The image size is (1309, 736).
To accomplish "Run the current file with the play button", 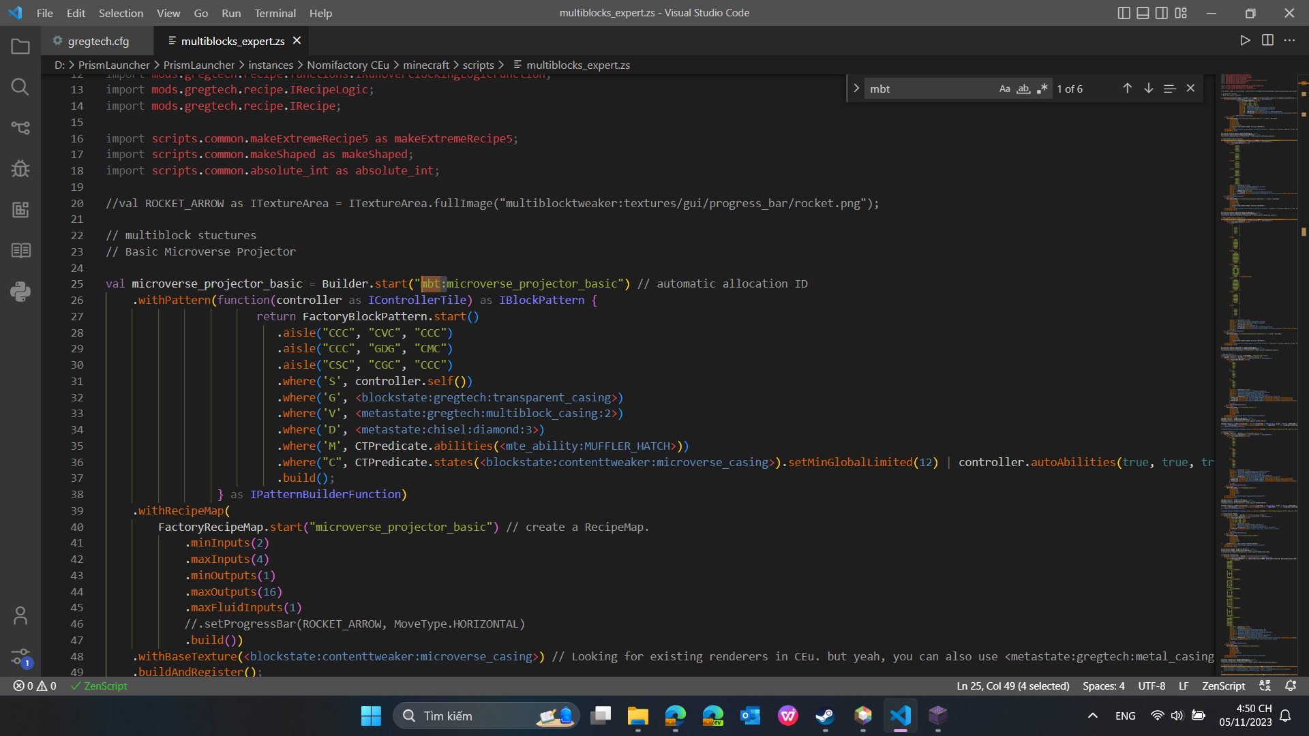I will 1245,40.
